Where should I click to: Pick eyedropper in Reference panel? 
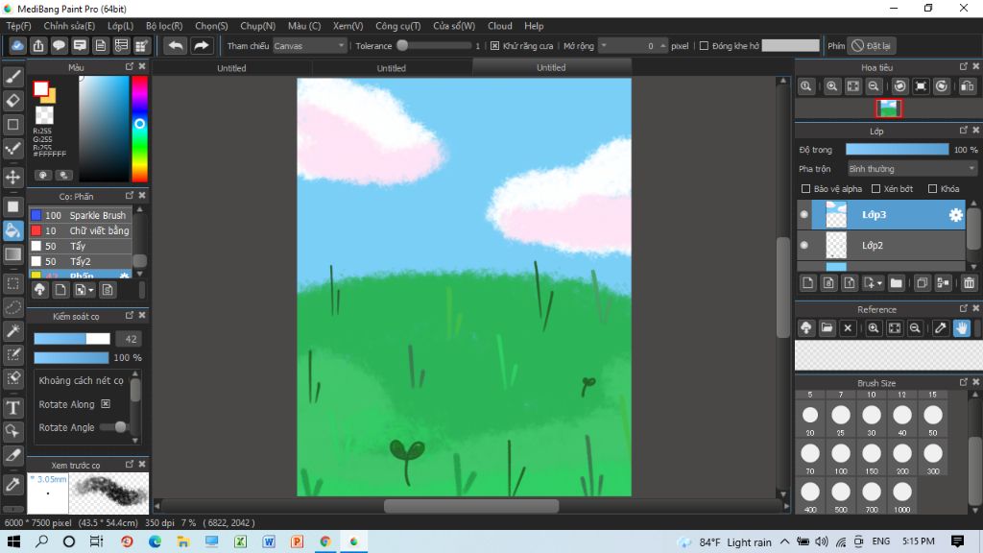(x=941, y=328)
